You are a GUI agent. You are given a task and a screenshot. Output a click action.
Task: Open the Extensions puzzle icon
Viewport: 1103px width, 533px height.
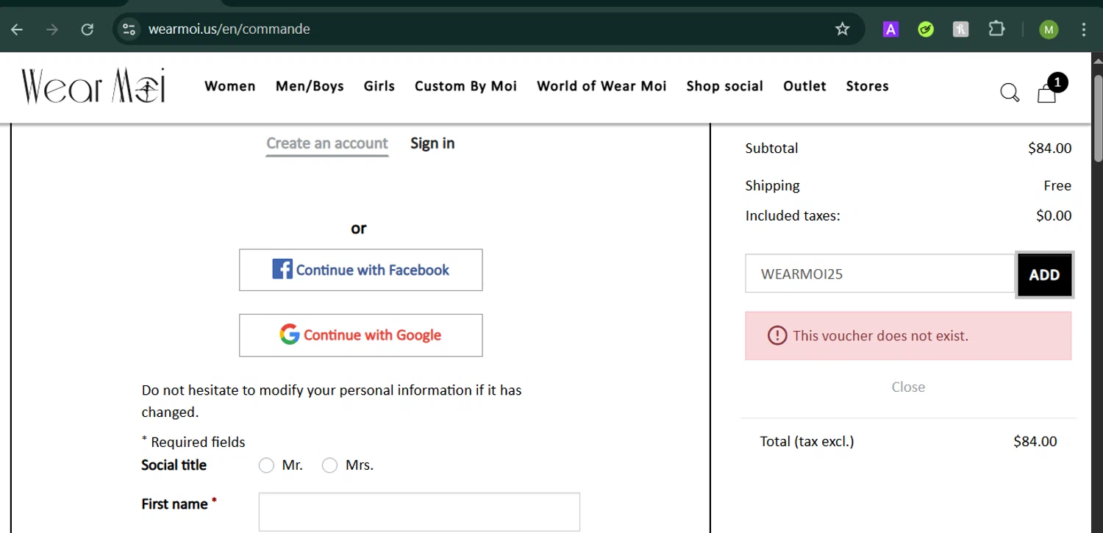(x=996, y=29)
